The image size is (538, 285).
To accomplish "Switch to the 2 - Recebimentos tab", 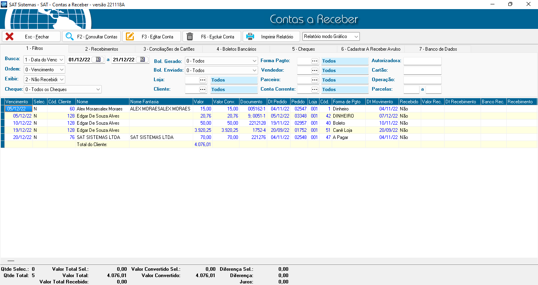I will [x=101, y=49].
